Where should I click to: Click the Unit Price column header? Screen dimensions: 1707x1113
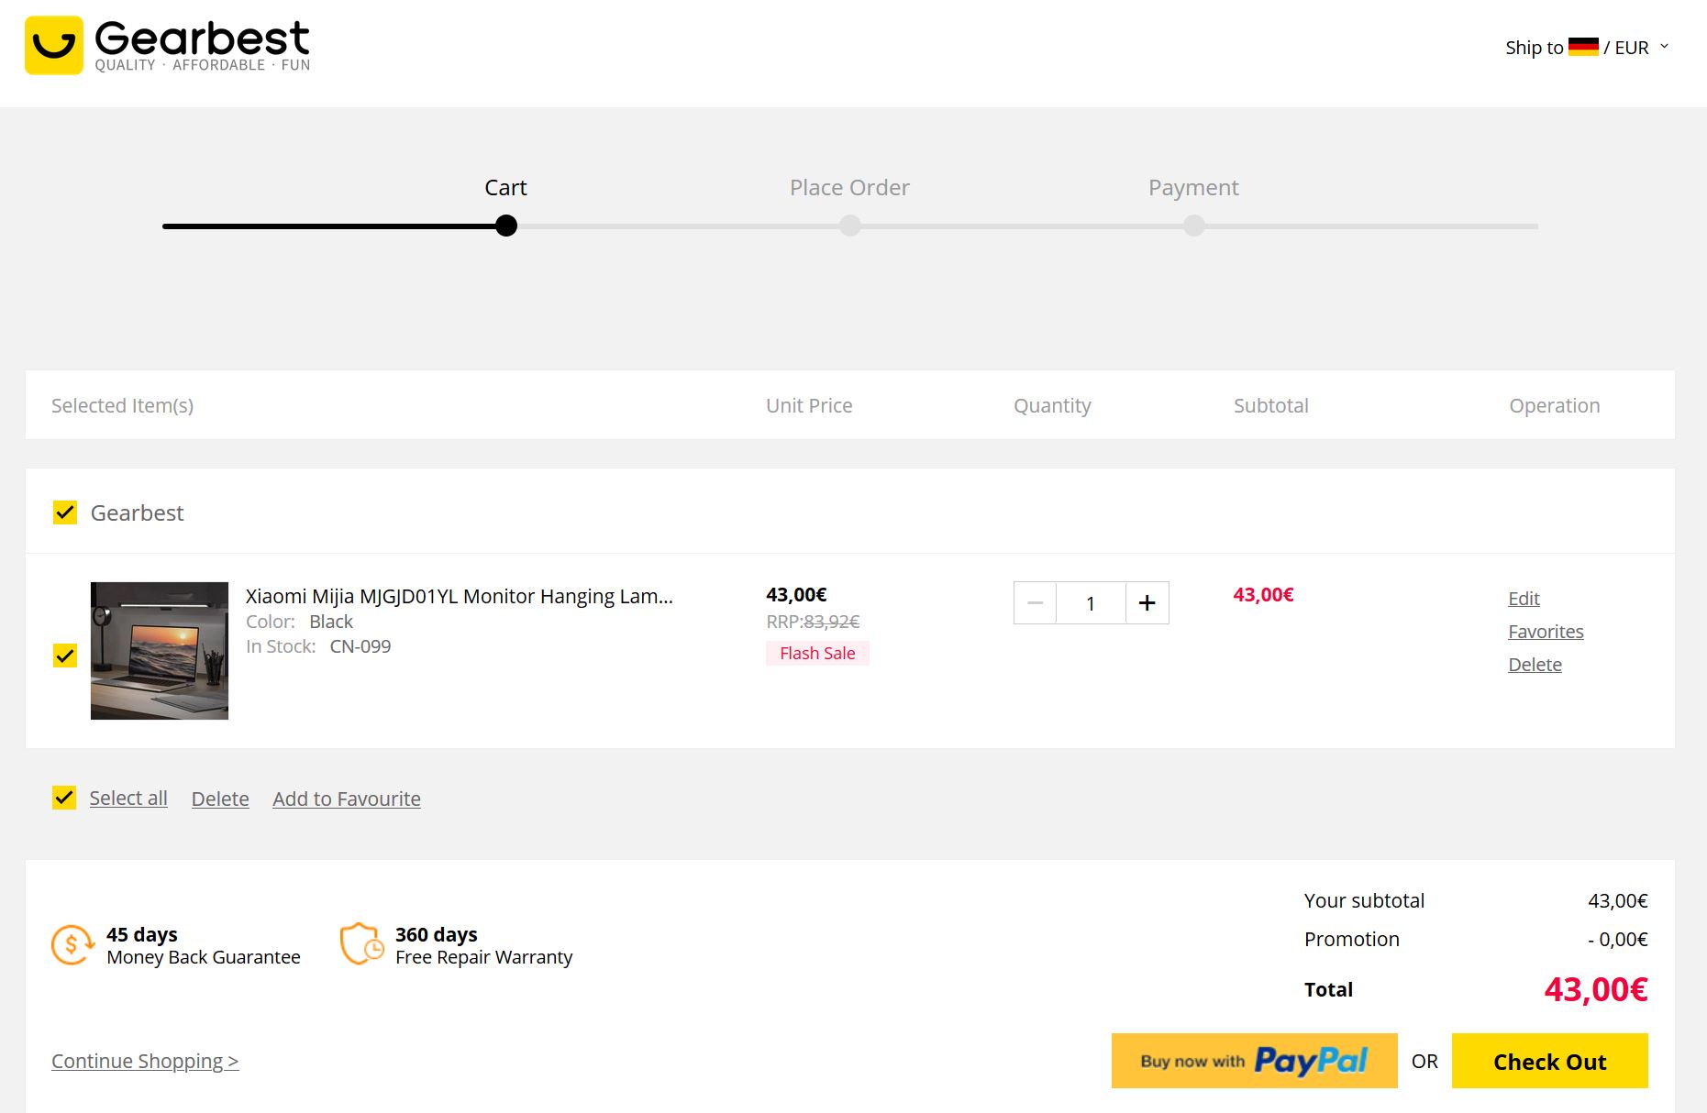(x=809, y=405)
